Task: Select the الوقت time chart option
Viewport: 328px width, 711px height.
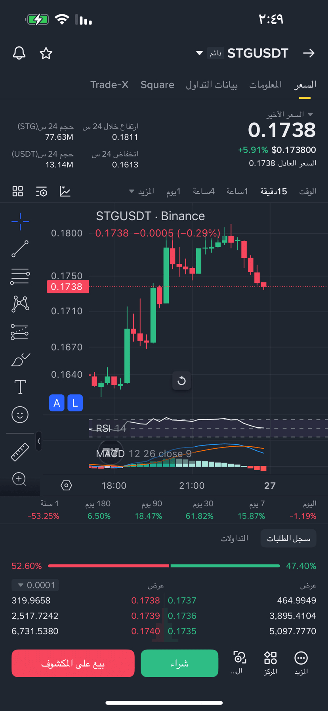Action: pos(308,192)
